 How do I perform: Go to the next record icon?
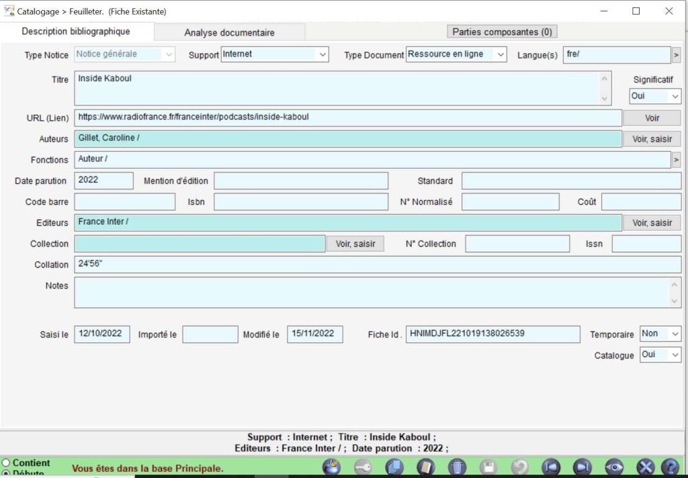click(x=583, y=467)
